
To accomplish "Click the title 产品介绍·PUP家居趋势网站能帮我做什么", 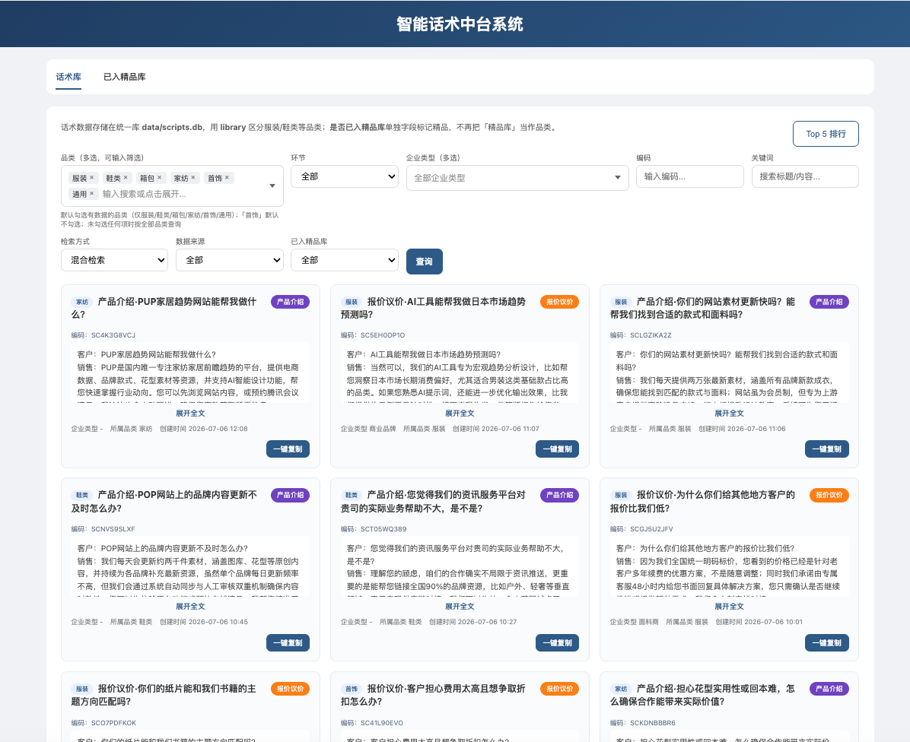I will [164, 308].
